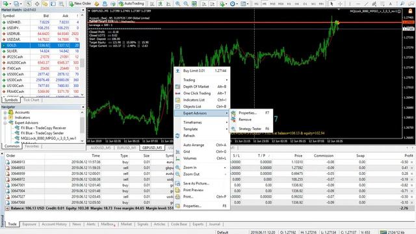Expand the Indicators node in Navigator

5,118
